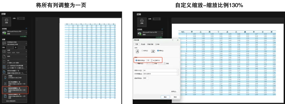Open printer info icon beside 打印机 on left
Viewport: 285px width, 104px height.
(x=26, y=29)
